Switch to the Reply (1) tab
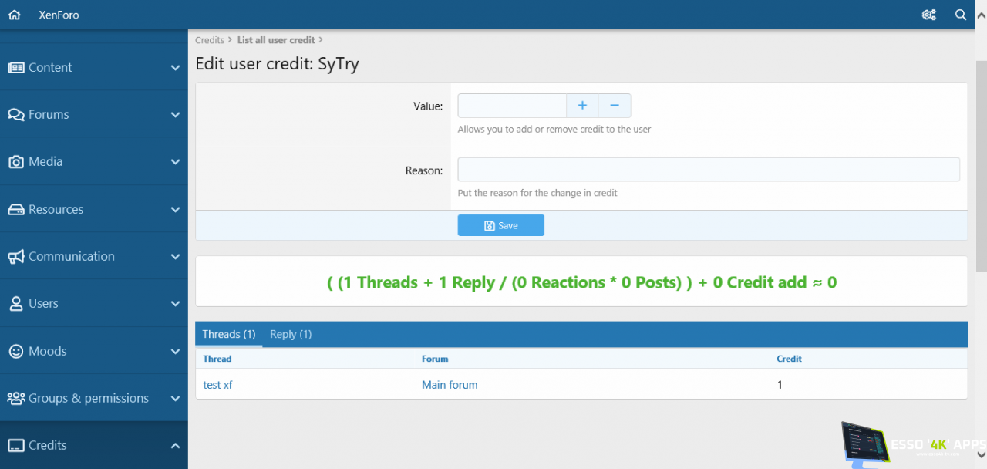Image resolution: width=987 pixels, height=469 pixels. click(x=291, y=334)
